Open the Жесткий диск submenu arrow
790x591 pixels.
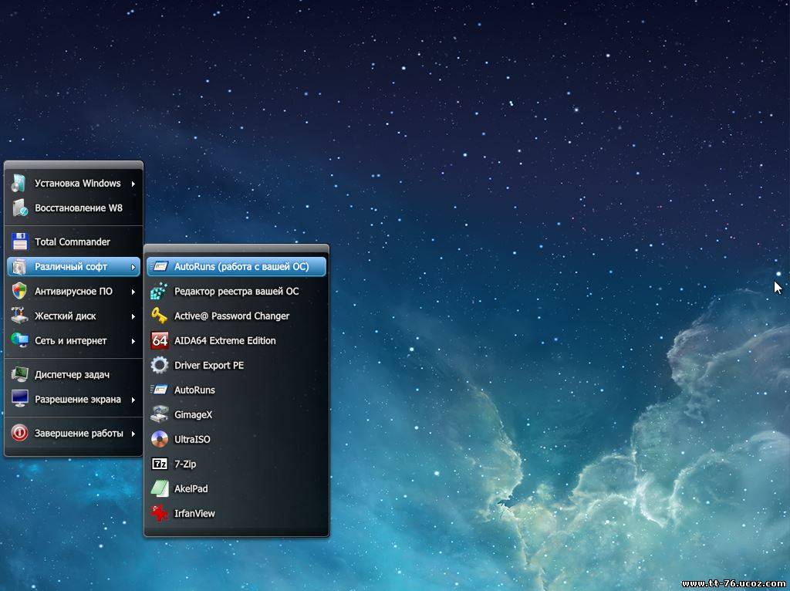[x=133, y=316]
